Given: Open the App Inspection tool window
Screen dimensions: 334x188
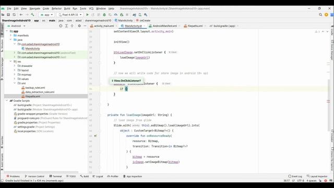Looking at the screenshot, I should (x=133, y=177).
